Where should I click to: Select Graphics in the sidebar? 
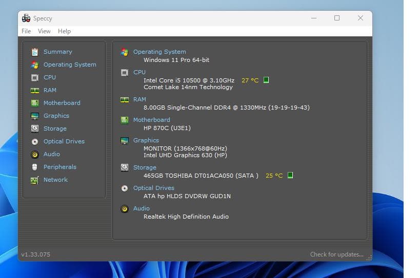[56, 116]
